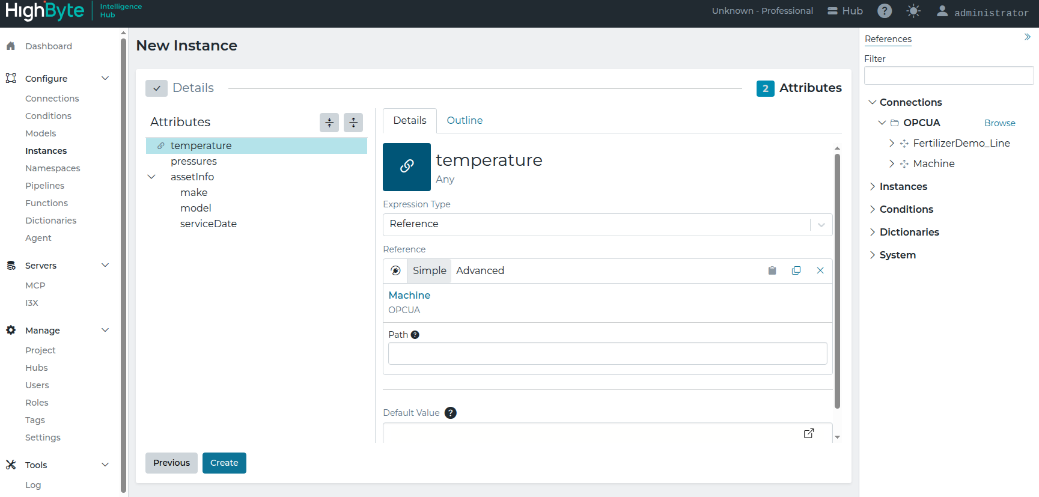Click the References Filter input
The height and width of the screenshot is (497, 1039).
(x=949, y=76)
